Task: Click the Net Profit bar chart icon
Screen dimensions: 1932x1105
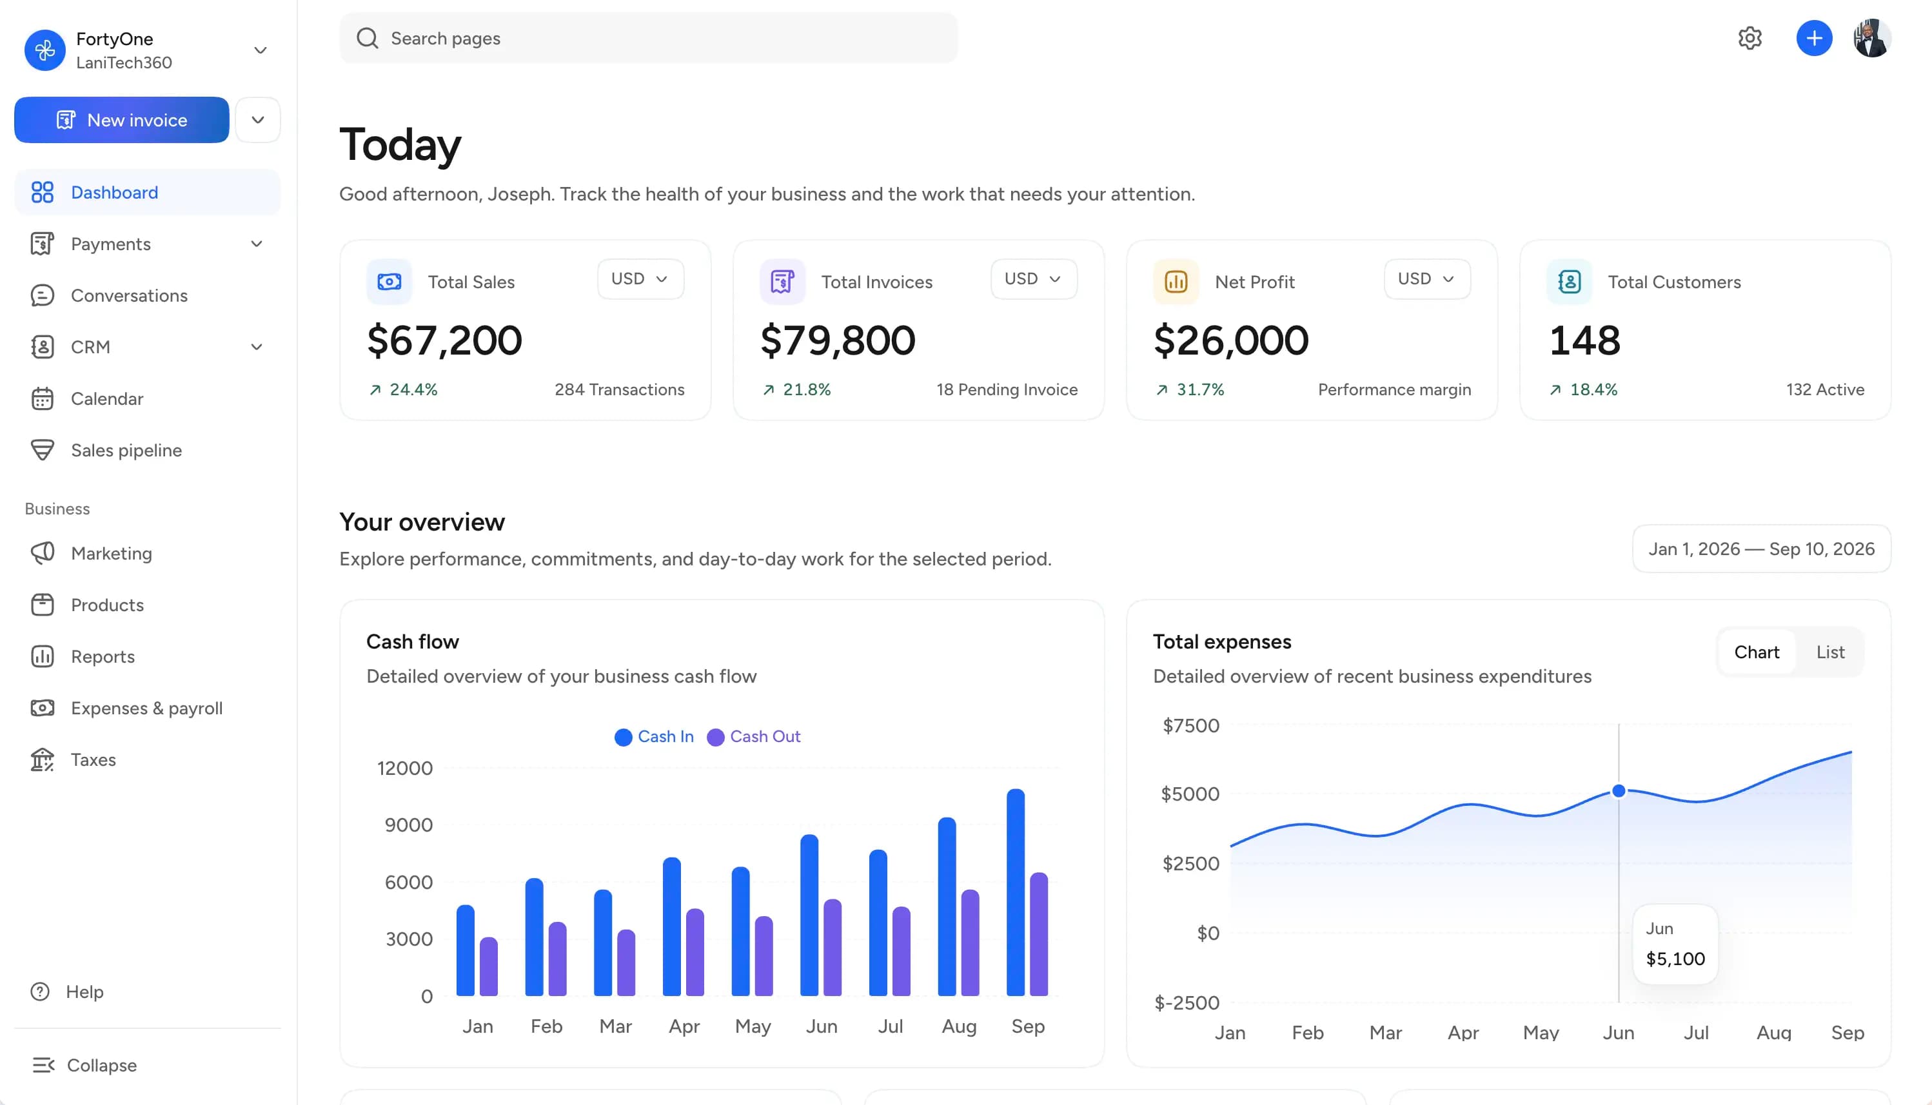Action: coord(1176,282)
